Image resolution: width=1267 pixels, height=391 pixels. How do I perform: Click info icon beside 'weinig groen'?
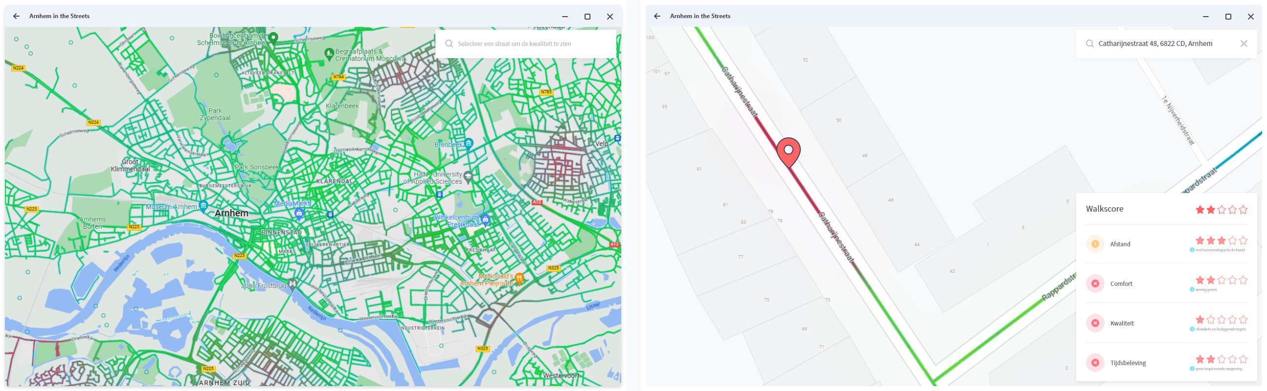click(1192, 290)
